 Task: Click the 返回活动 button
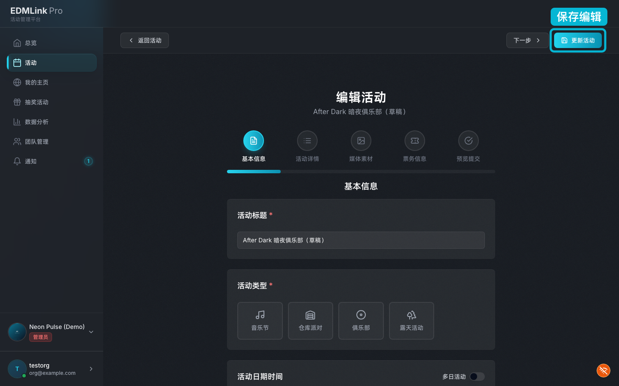pos(144,40)
